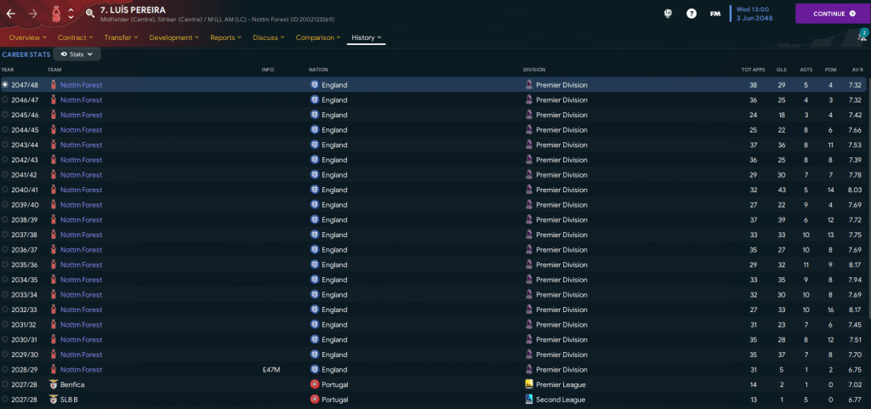Open the FM menu icon

[715, 14]
